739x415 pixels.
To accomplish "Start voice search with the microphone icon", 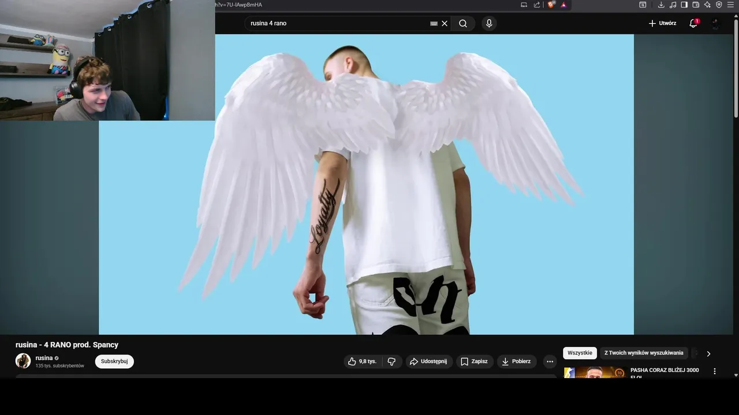I will click(489, 24).
